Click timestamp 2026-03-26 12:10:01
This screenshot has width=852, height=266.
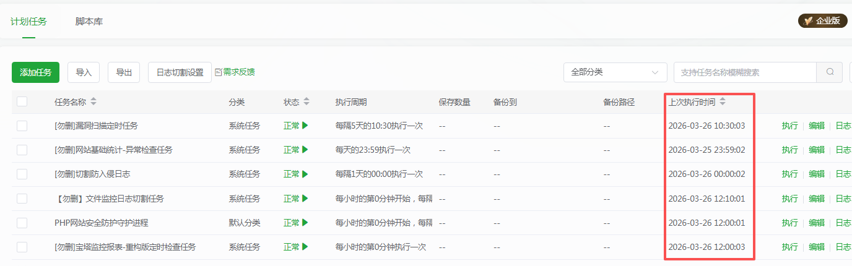(x=706, y=199)
